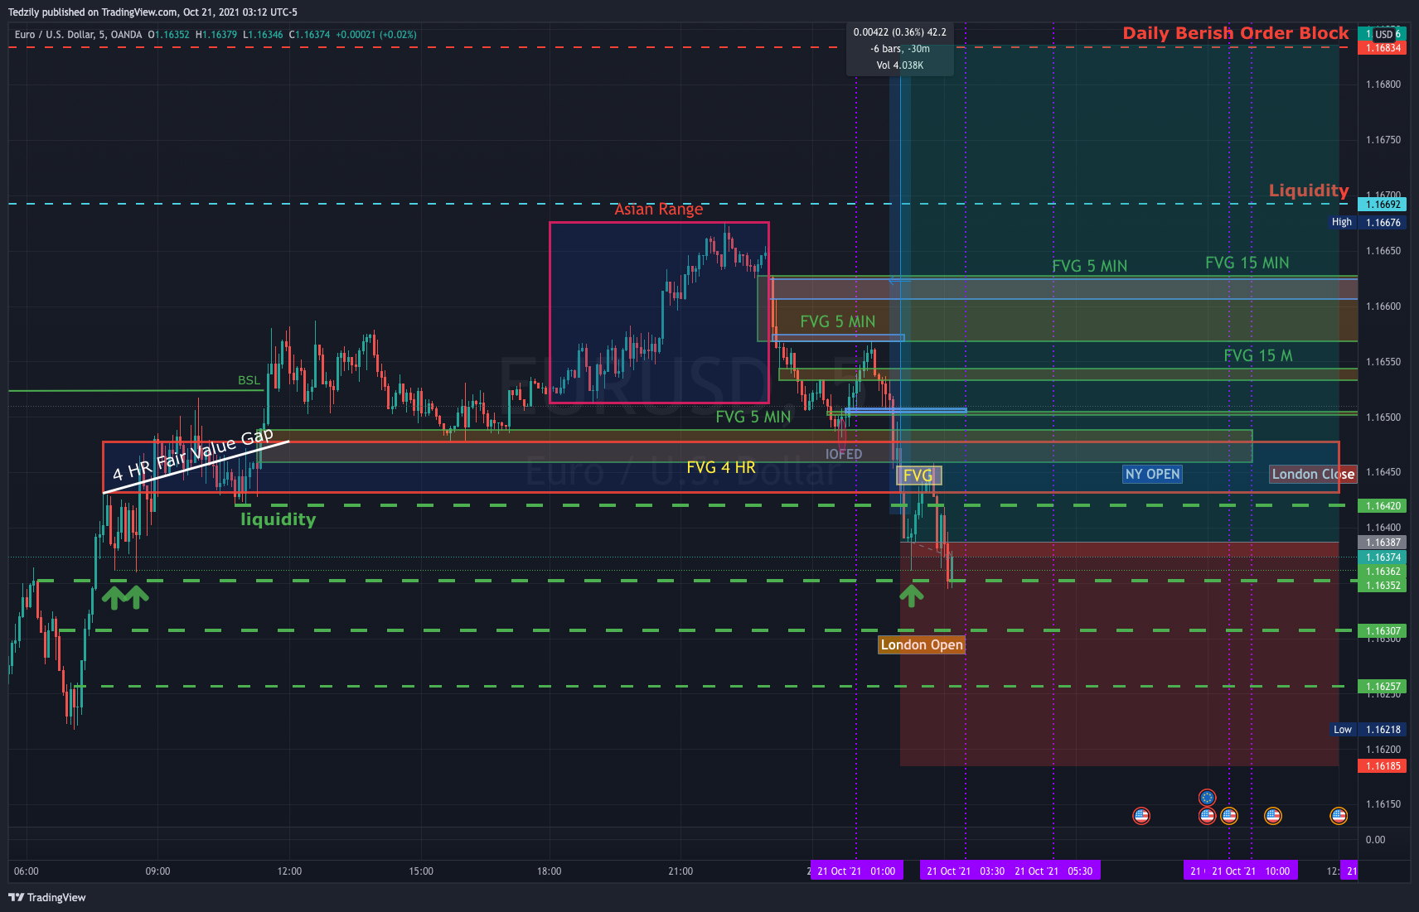The width and height of the screenshot is (1419, 912).
Task: Click the US flag icon directly below EU icon
Action: (x=1207, y=816)
